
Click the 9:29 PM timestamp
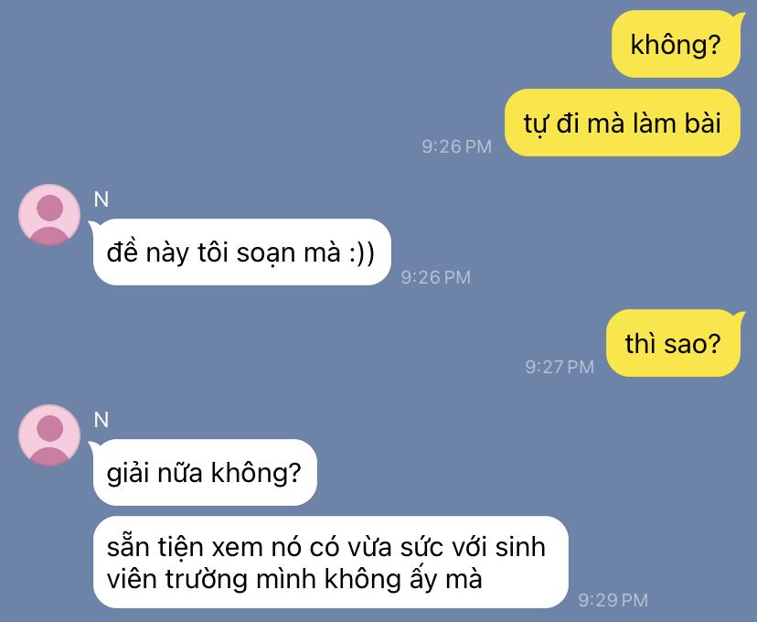coord(613,600)
